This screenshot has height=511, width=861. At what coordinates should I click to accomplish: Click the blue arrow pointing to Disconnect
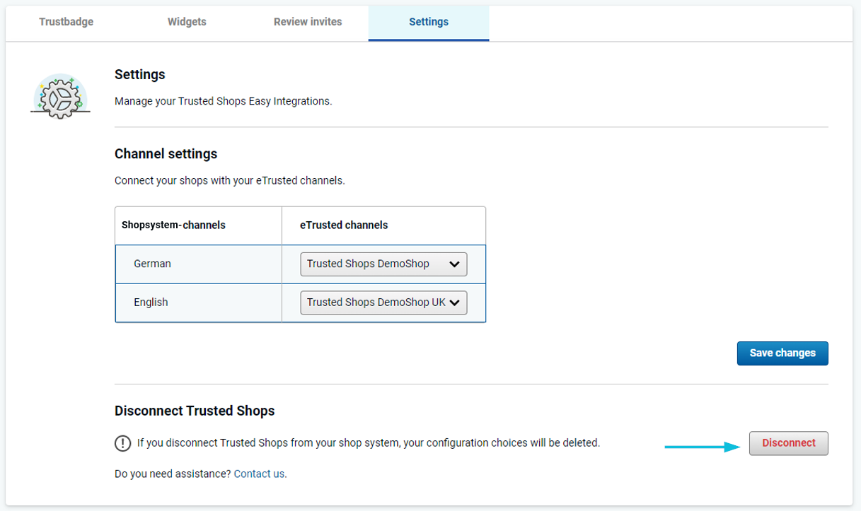(x=702, y=447)
